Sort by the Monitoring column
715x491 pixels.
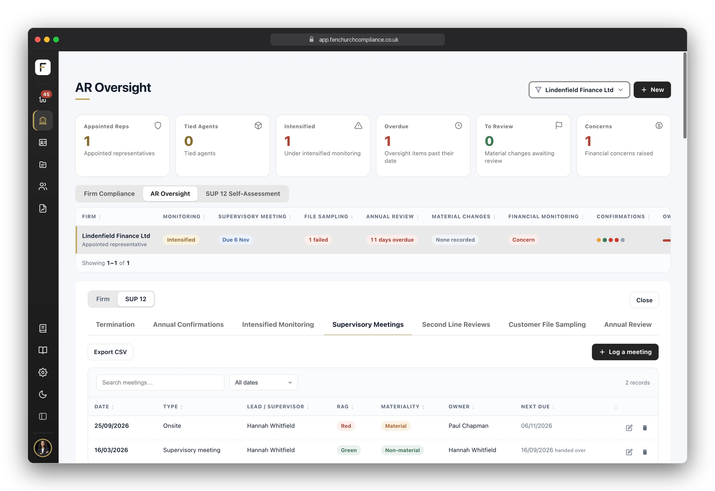(x=184, y=217)
